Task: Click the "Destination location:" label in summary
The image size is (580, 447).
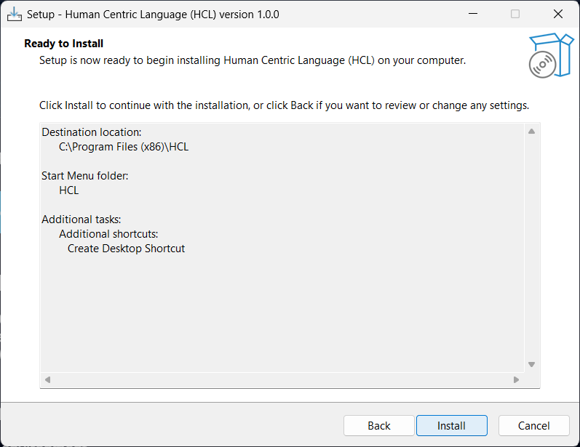Action: tap(92, 132)
